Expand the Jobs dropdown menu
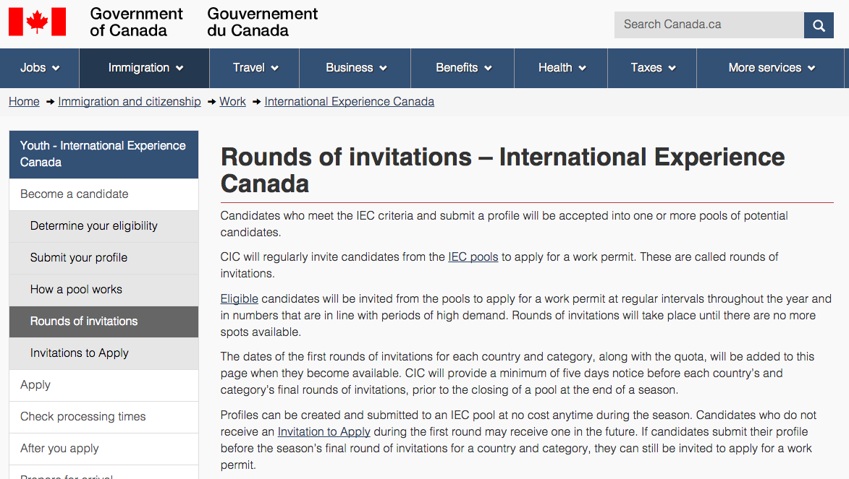Image resolution: width=849 pixels, height=479 pixels. [x=40, y=68]
